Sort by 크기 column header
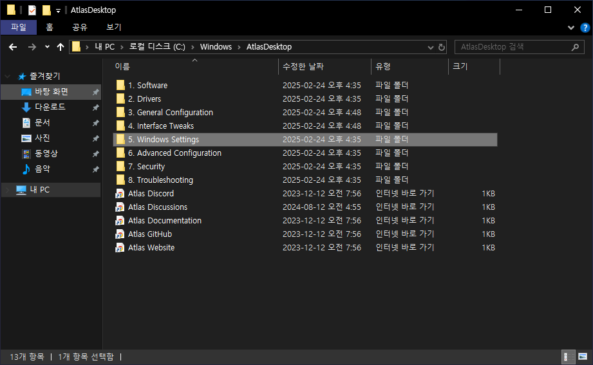 point(475,66)
